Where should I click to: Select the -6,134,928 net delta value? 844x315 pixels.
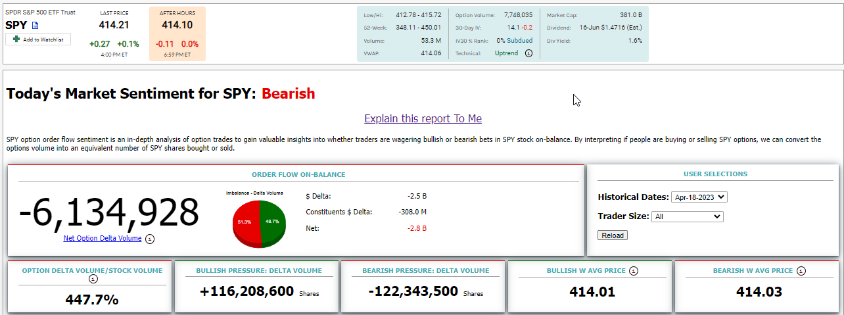[x=109, y=212]
